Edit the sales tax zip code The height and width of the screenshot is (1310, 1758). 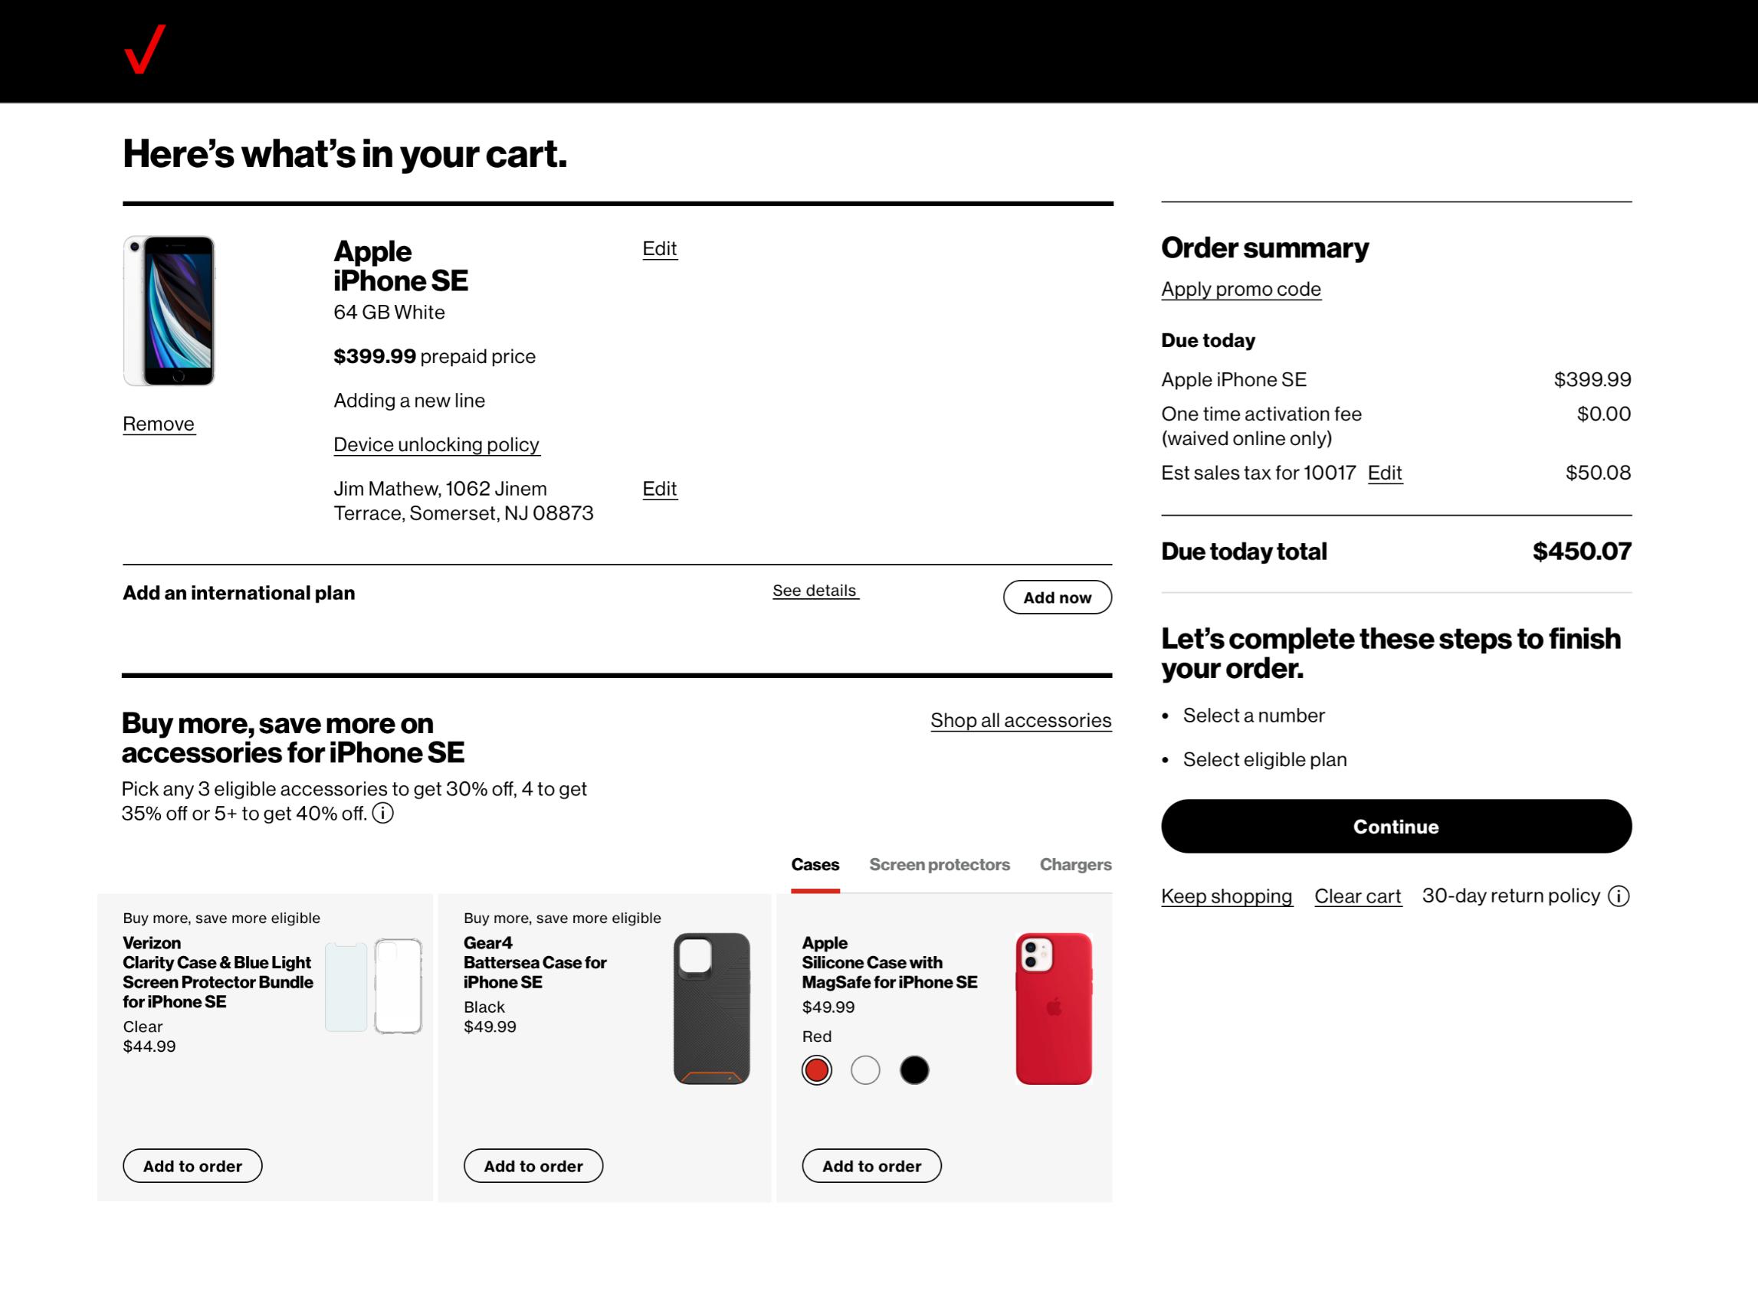(x=1384, y=473)
